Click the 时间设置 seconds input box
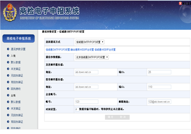The width and height of the screenshot is (191, 134). coord(77,109)
